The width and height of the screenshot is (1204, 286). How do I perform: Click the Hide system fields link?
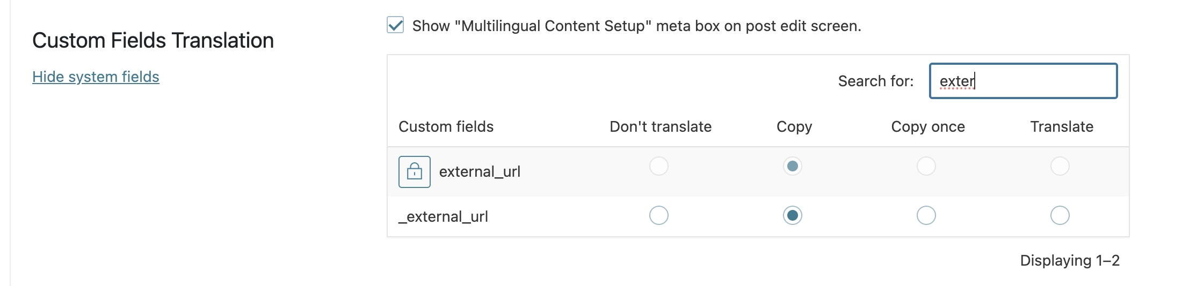96,77
